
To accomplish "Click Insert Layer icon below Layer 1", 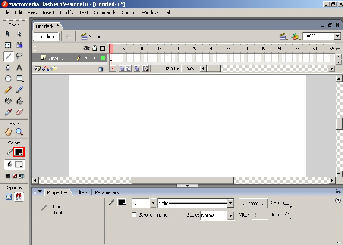I will 38,69.
